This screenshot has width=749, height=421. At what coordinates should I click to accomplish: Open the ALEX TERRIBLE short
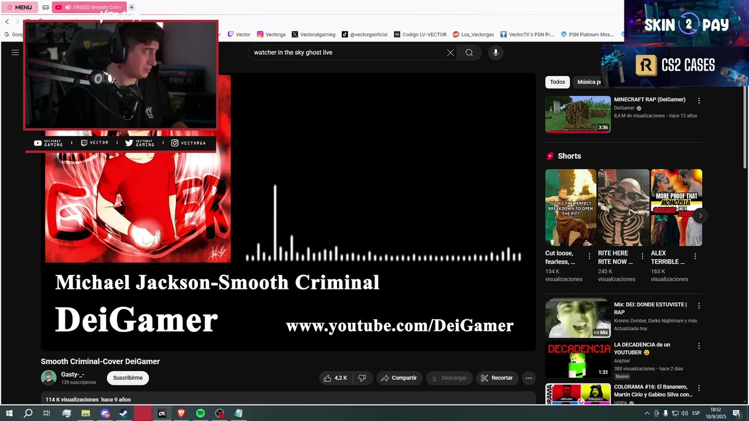676,208
